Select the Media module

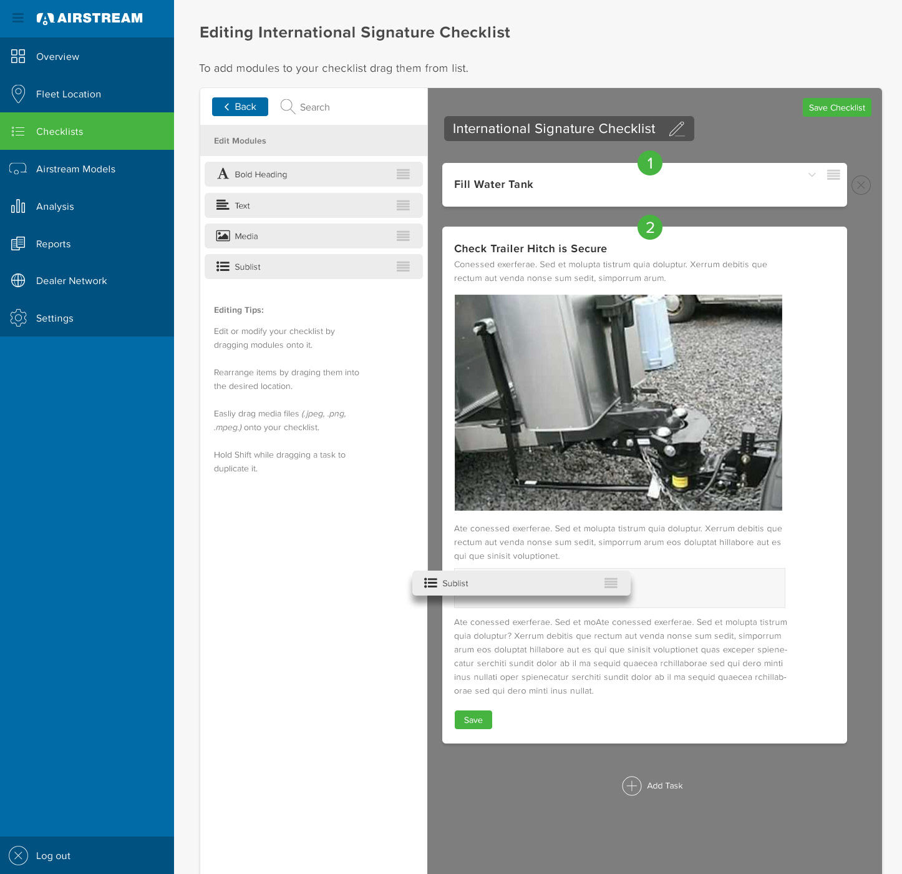[x=314, y=236]
